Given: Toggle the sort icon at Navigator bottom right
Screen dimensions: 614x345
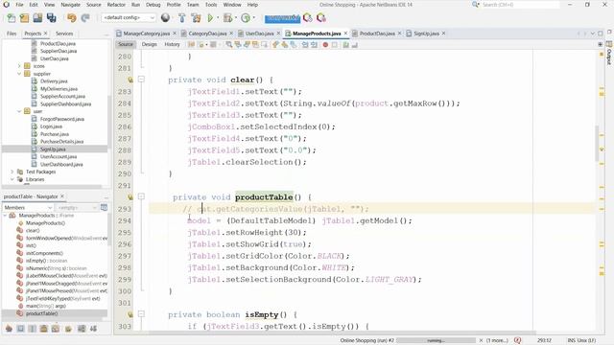Looking at the screenshot, I should pos(93,329).
